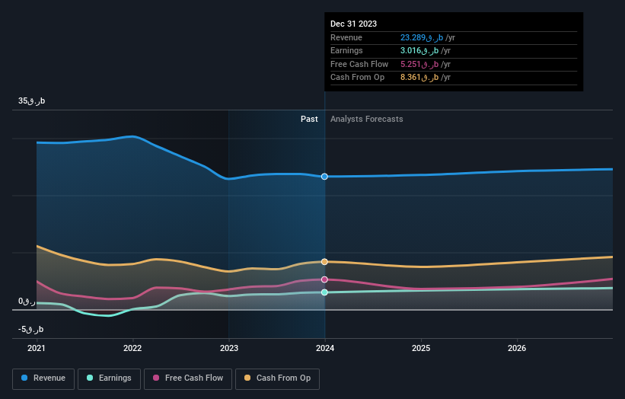Screen dimensions: 625x399
Task: Click the tooltip Earnings row label
Action: tap(346, 50)
